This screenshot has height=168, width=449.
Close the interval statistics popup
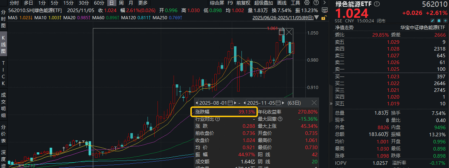[x=314, y=103]
